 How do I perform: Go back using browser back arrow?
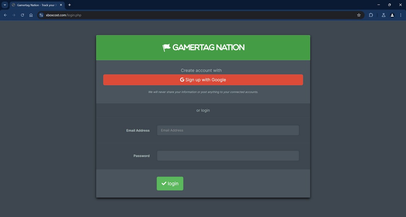(x=5, y=15)
